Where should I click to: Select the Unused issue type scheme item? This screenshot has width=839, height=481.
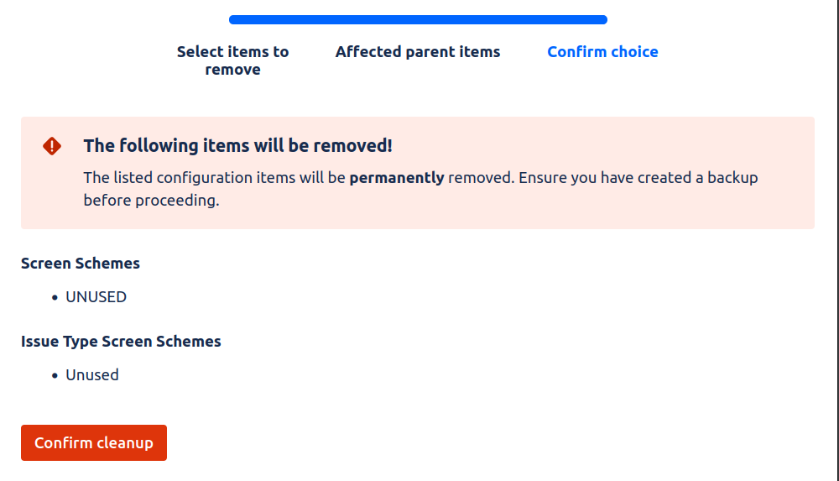(92, 375)
